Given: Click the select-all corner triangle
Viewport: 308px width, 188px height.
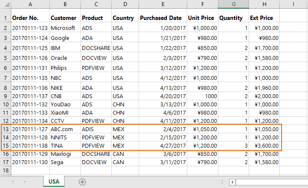Looking at the screenshot, I should click(7, 4).
